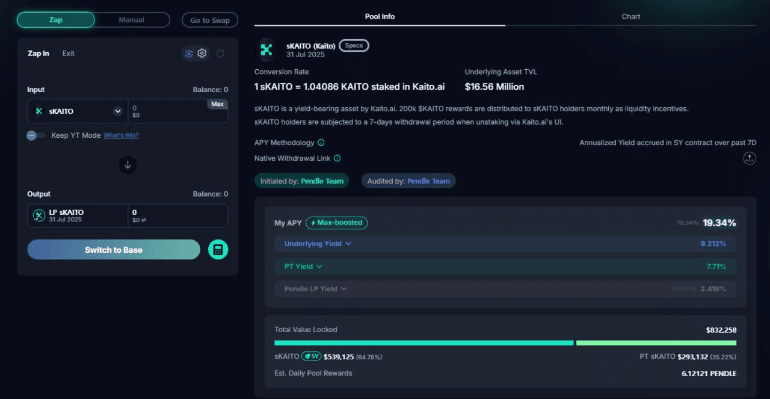This screenshot has height=399, width=770.
Task: Click the sKAITO portion of the TVL bar
Action: [x=424, y=343]
